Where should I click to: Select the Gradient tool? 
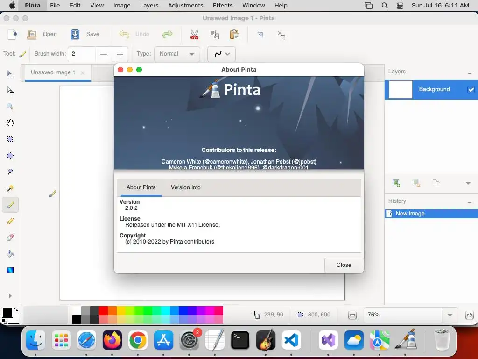tap(10, 270)
